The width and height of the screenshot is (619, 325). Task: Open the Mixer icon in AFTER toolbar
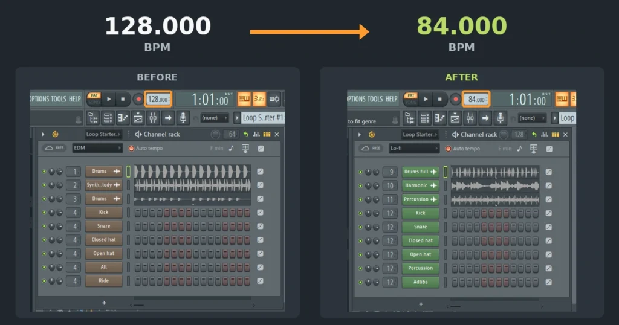click(x=470, y=118)
